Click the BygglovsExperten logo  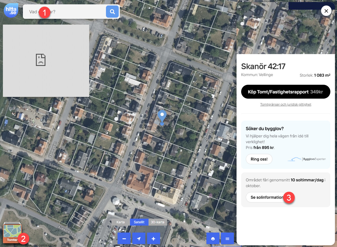[x=306, y=159]
